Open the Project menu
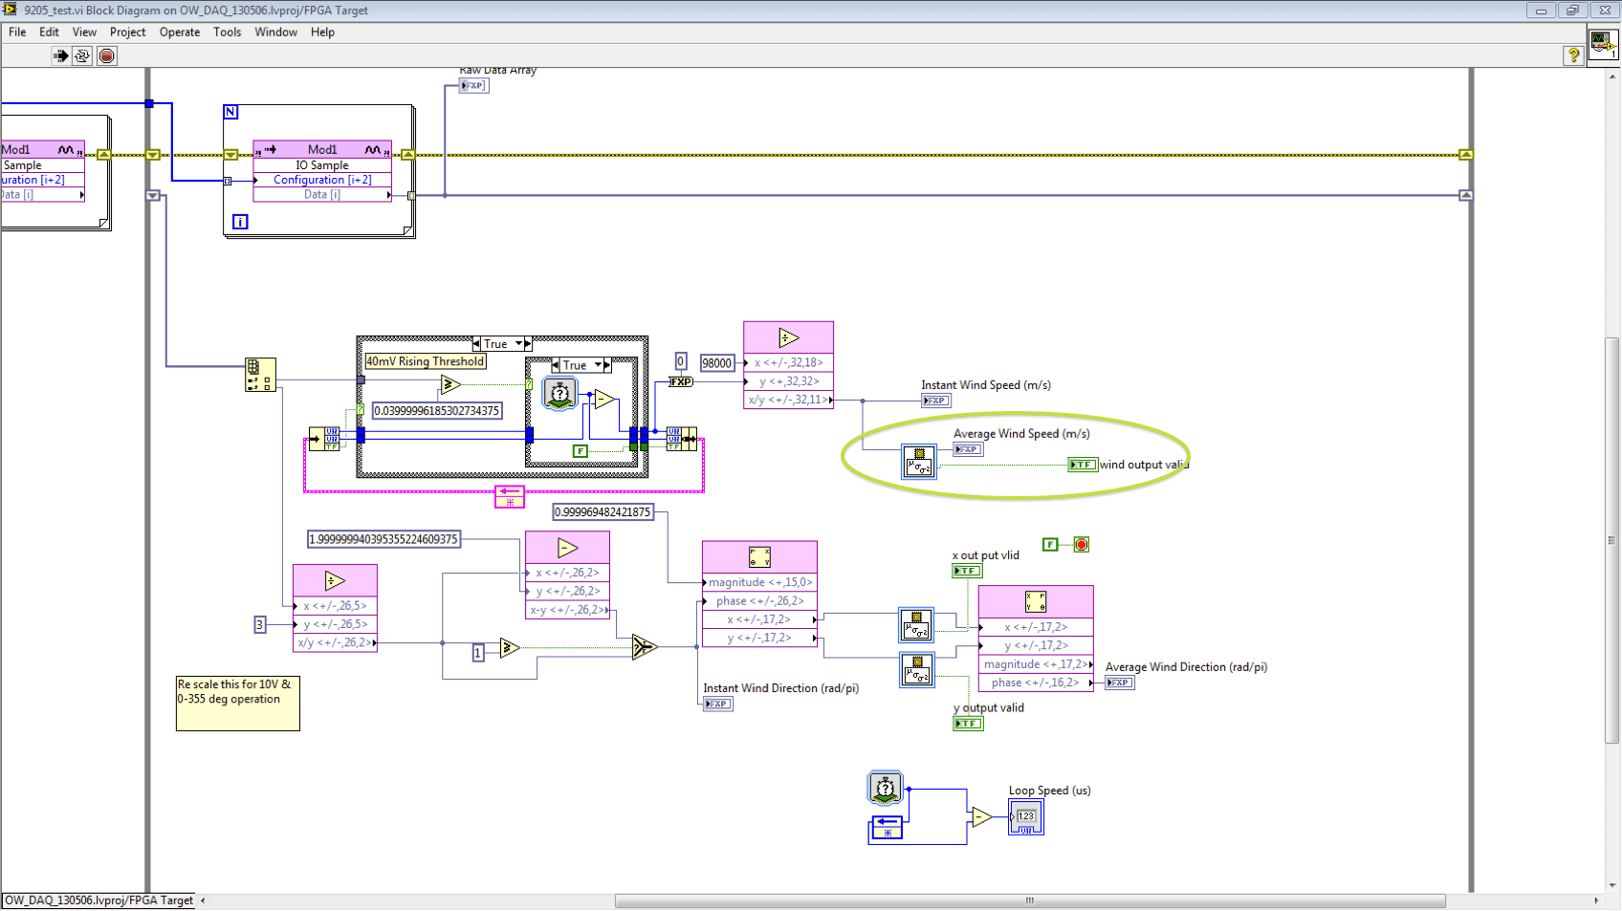This screenshot has height=911, width=1622. click(127, 32)
